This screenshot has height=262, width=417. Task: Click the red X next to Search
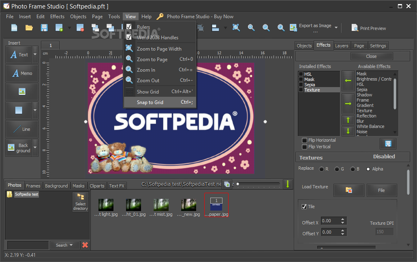(85, 245)
